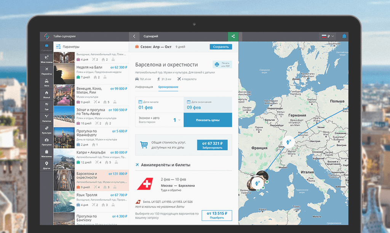
Task: Select the Капри + Амальфи scenario
Action: 91,159
